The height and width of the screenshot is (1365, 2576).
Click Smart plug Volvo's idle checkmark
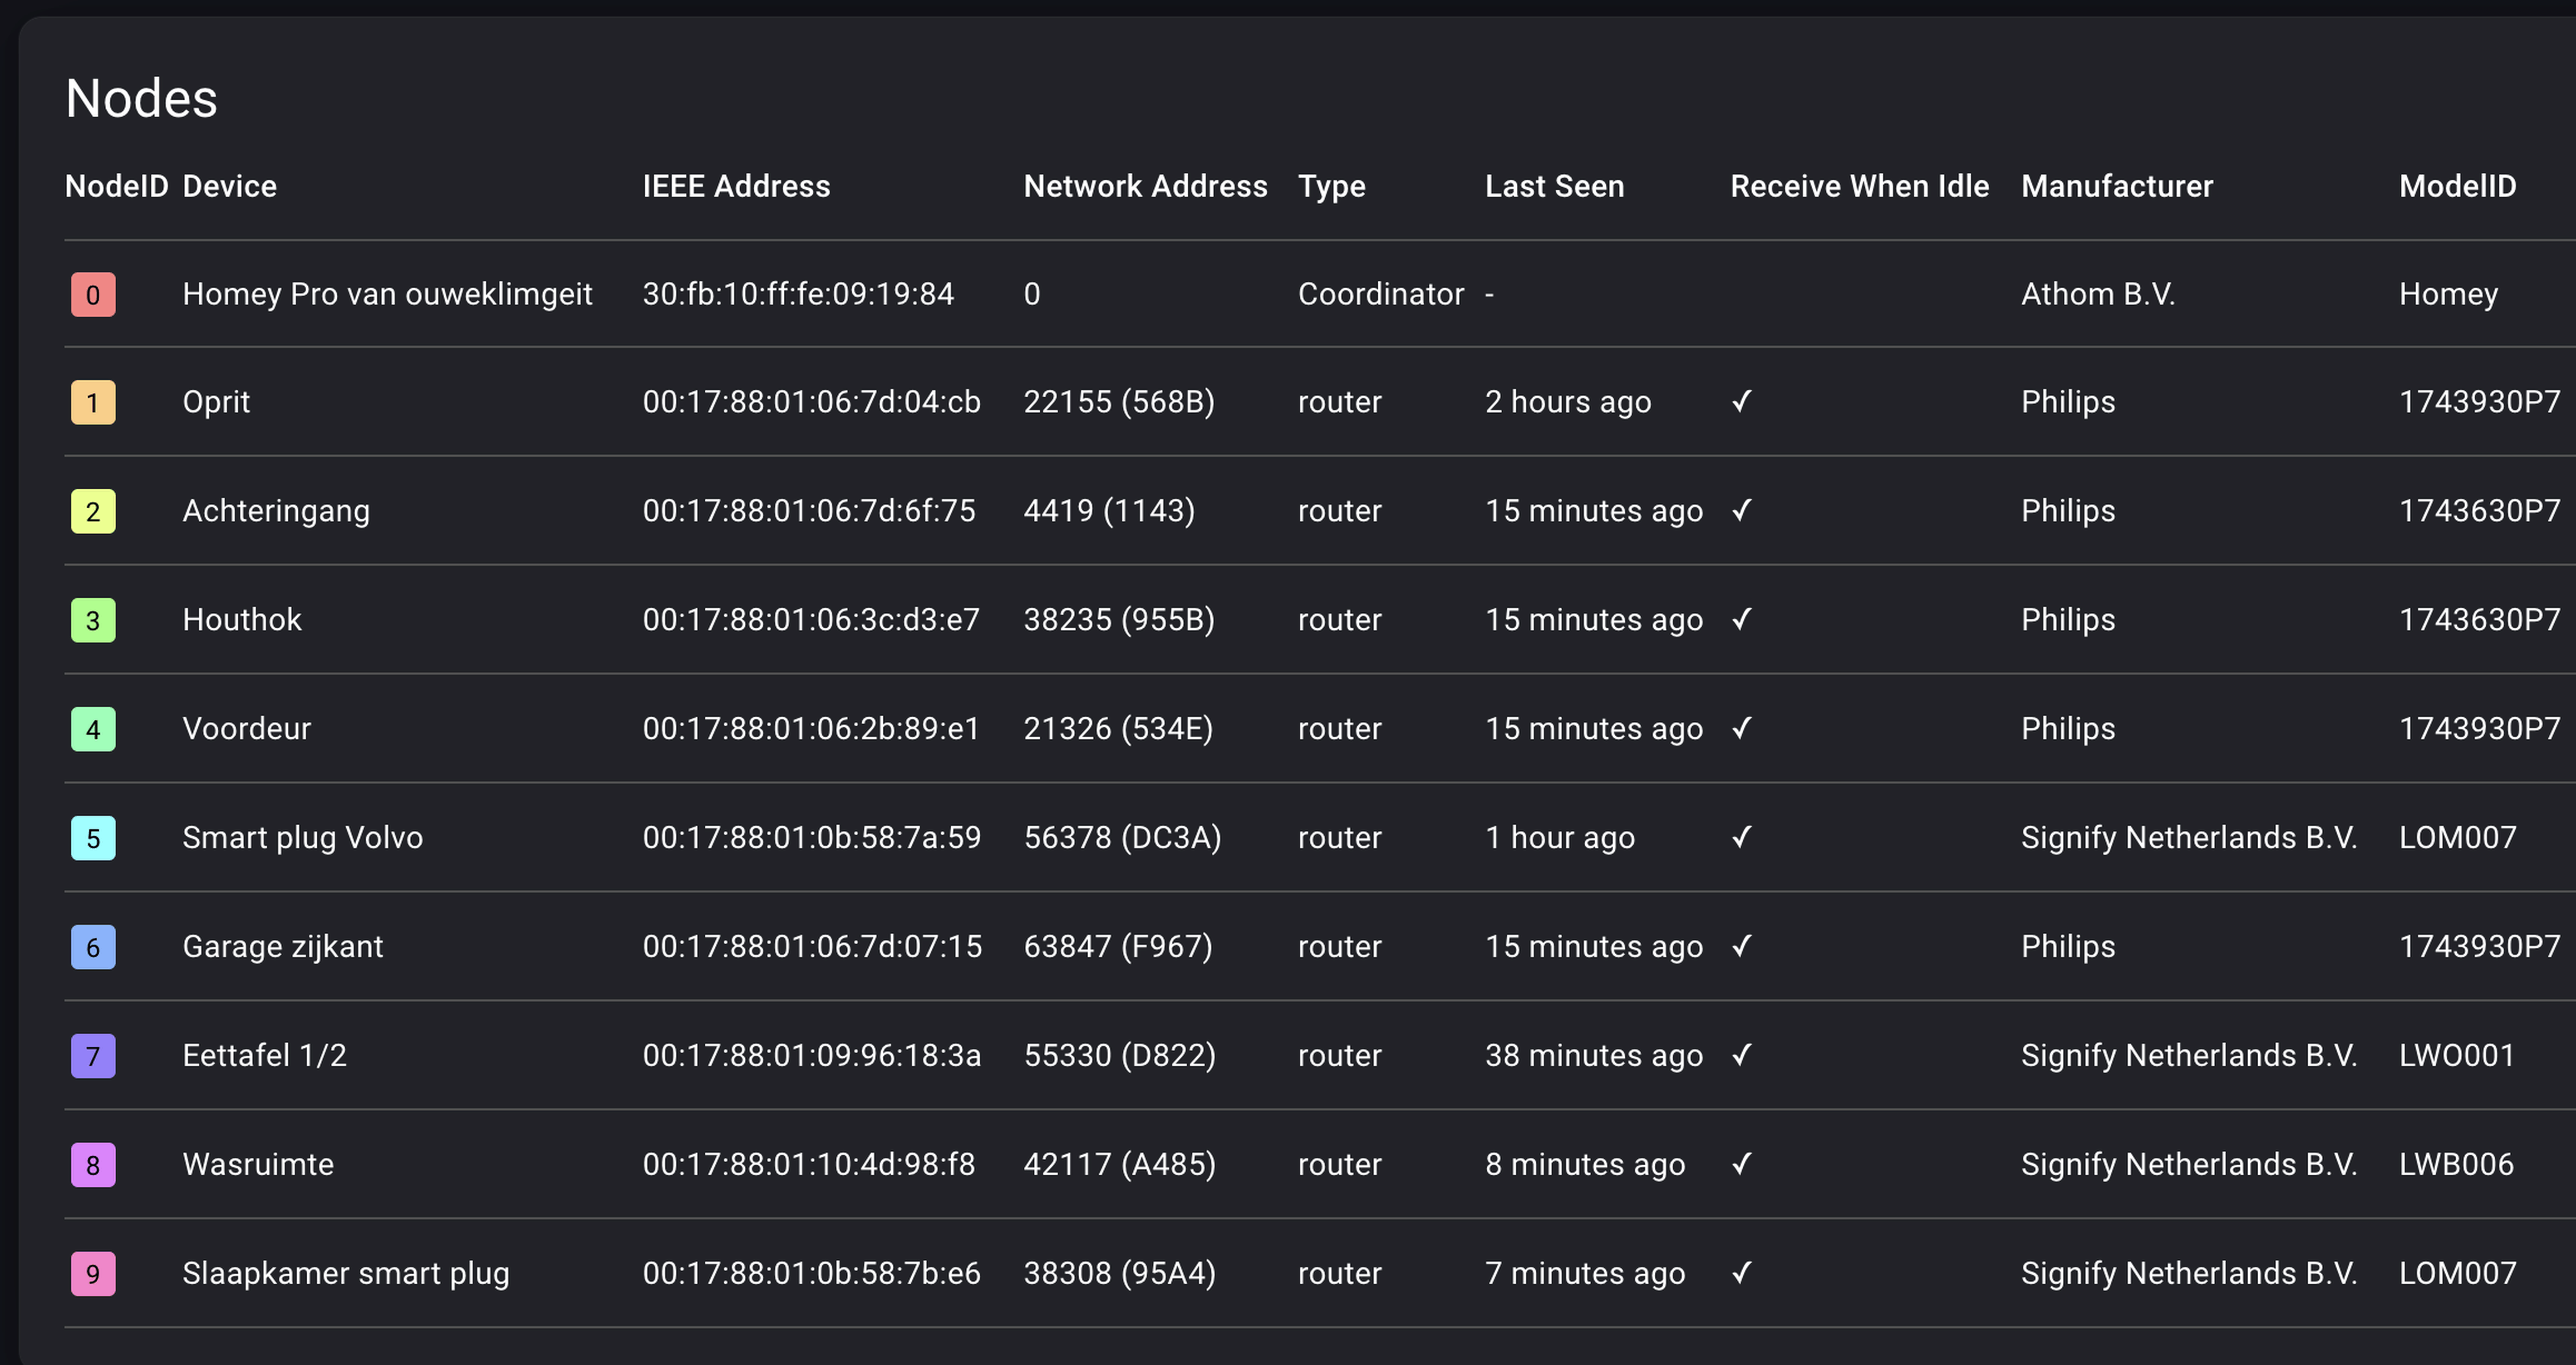(1741, 838)
